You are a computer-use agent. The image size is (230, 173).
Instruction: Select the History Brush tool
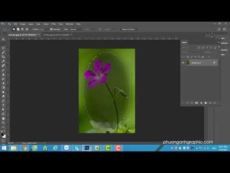[3, 79]
